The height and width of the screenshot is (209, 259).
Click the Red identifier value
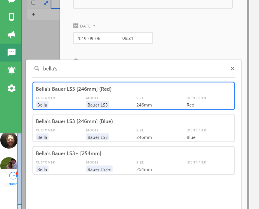pyautogui.click(x=190, y=105)
